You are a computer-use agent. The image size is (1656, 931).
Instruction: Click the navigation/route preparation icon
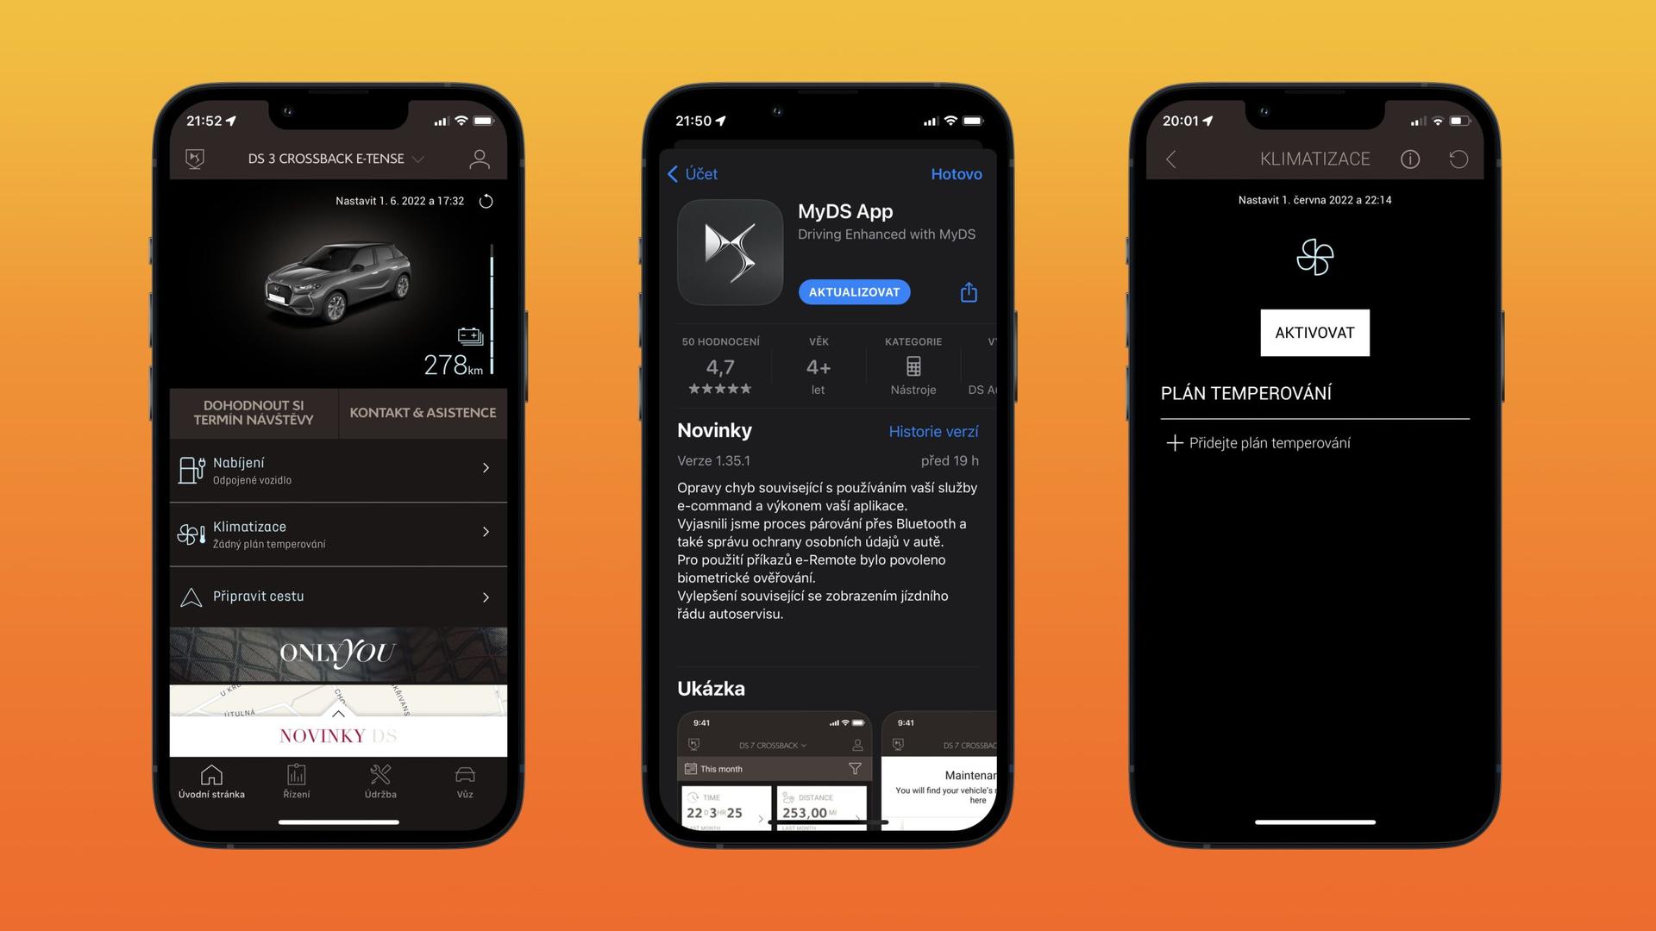coord(191,596)
